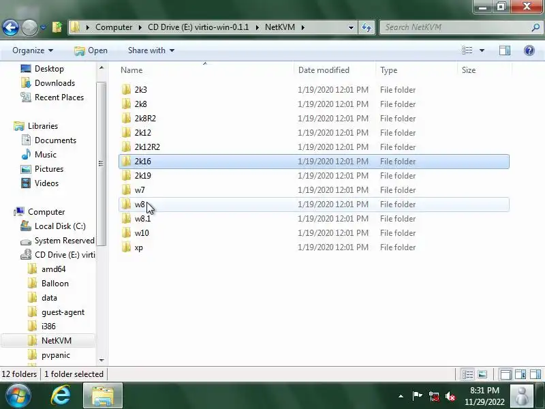This screenshot has width=545, height=409.
Task: Select Computer in the navigation pane
Action: 46,211
